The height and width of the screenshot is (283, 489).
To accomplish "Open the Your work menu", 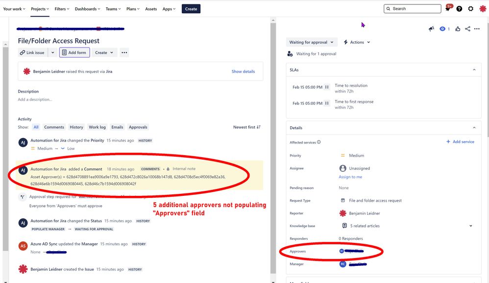I will pyautogui.click(x=14, y=9).
